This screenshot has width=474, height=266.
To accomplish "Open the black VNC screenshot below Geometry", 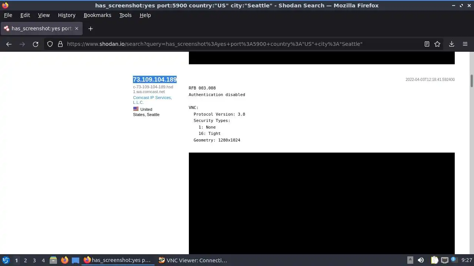I will point(321,203).
